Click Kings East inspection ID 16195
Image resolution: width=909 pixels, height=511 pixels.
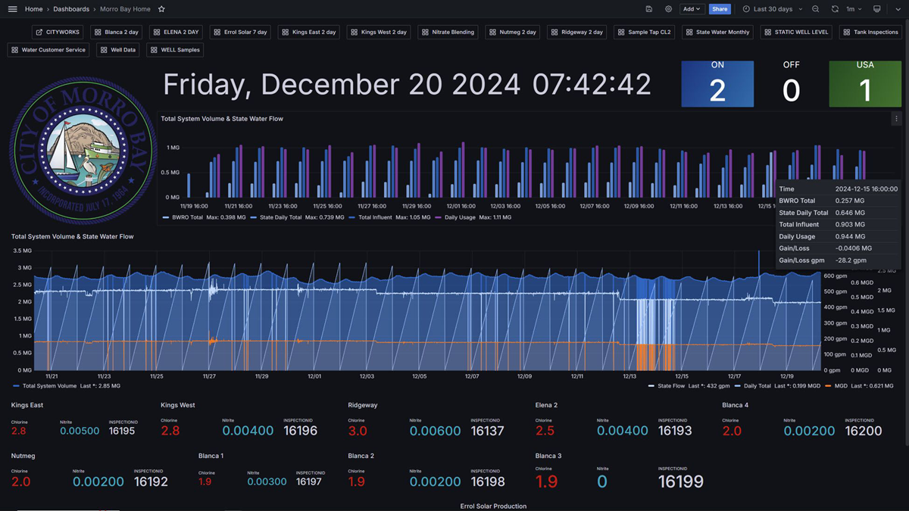pyautogui.click(x=122, y=431)
